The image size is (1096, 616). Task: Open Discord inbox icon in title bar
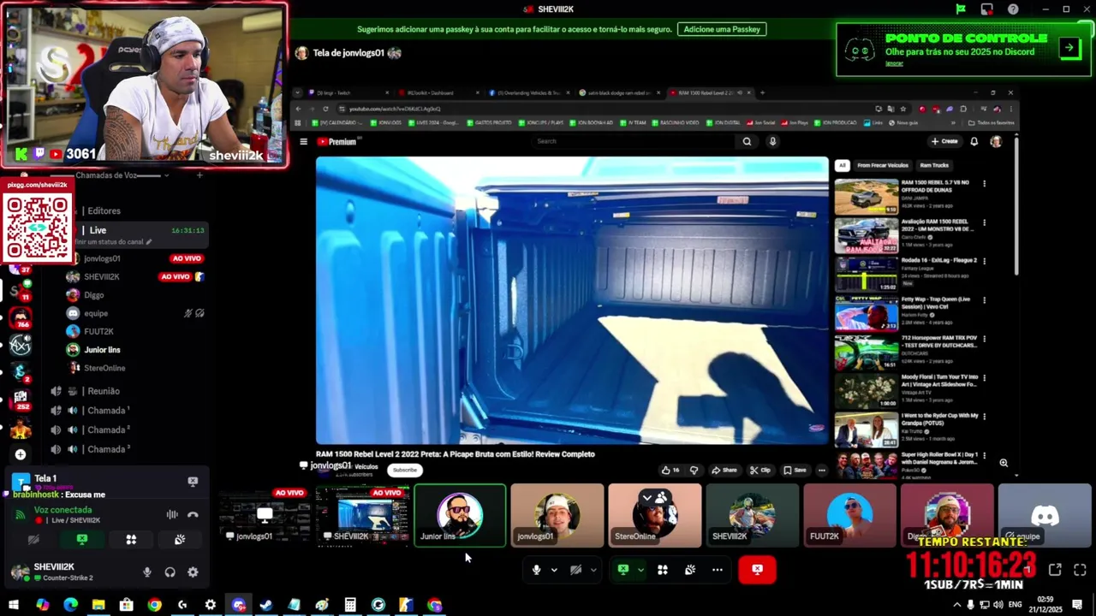[987, 9]
